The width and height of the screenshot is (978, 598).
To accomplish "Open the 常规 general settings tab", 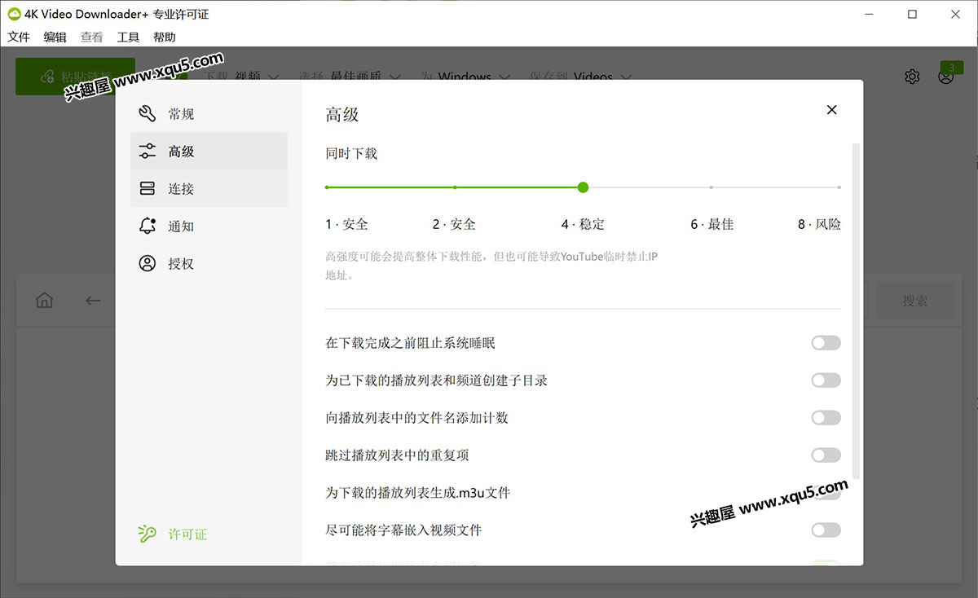I will [x=209, y=114].
